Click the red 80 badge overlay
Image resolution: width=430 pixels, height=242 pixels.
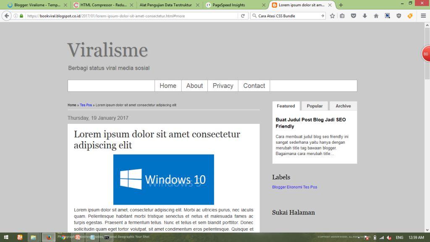[426, 54]
